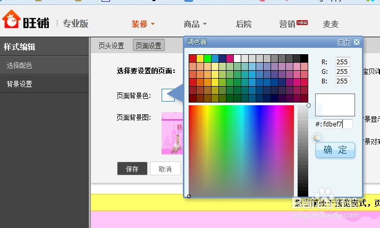Open the 装修 menu
The height and width of the screenshot is (228, 380).
coord(139,24)
